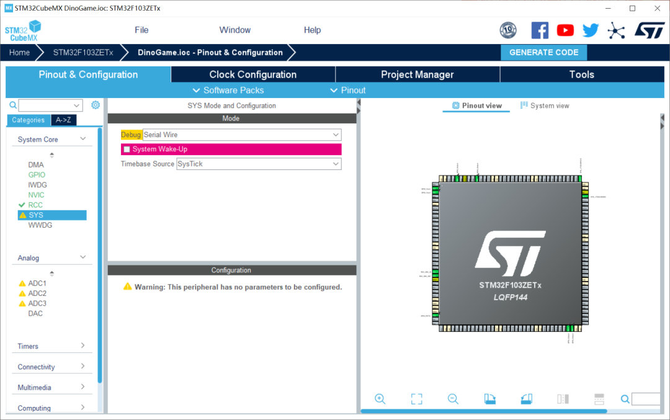
Task: Rotate the chip view clockwise
Action: coord(490,399)
